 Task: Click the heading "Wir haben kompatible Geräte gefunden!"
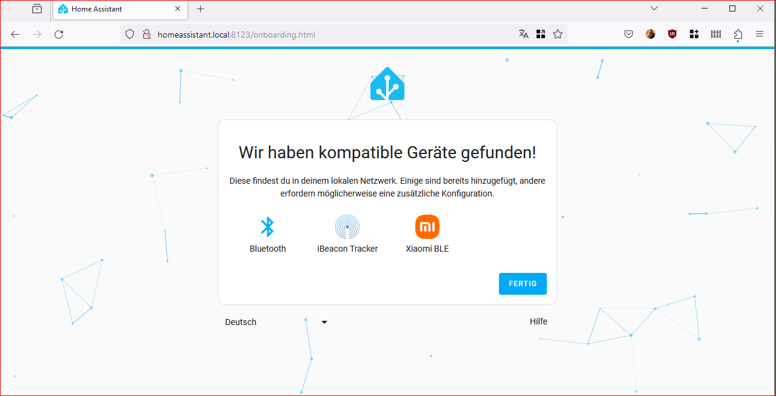[387, 152]
